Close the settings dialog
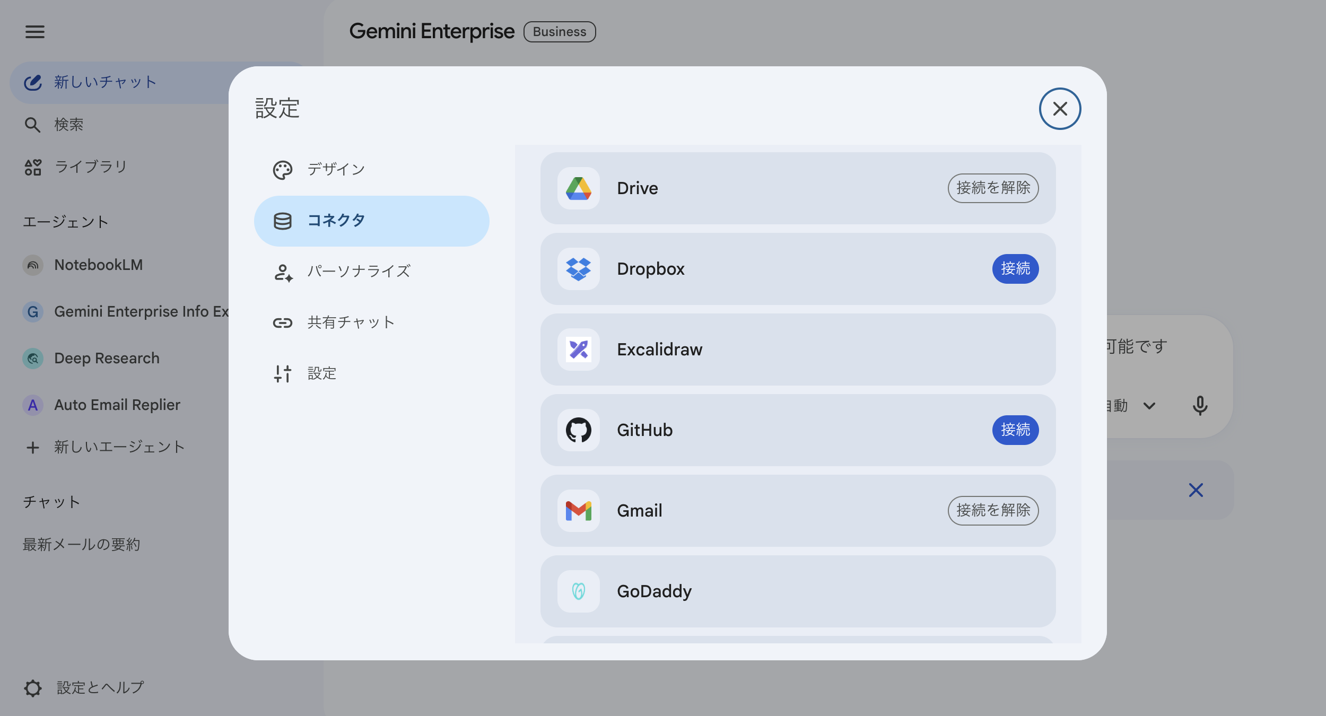The width and height of the screenshot is (1326, 716). (x=1060, y=109)
